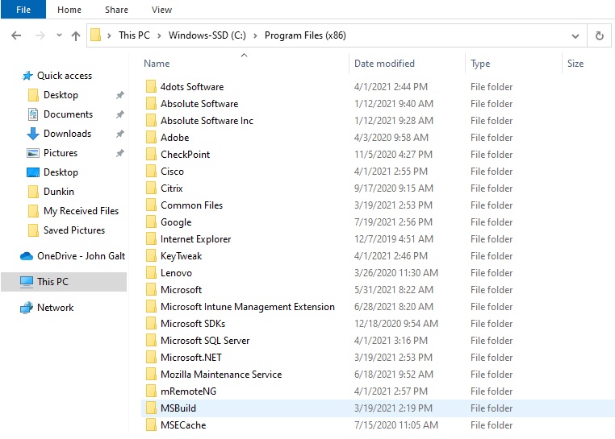The image size is (615, 439).
Task: Select the Internet Explorer folder
Action: coord(195,239)
